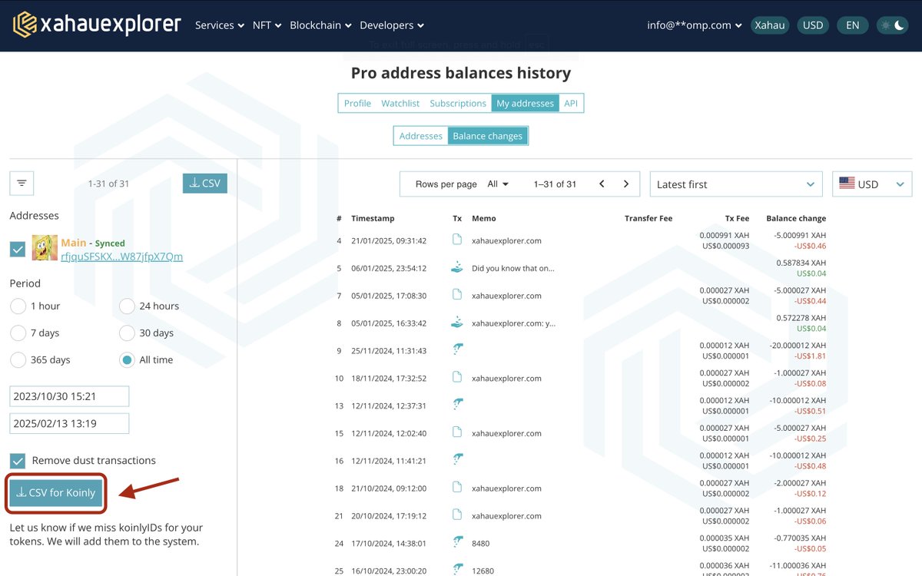Open transaction icon for 05/01/2025, 17:08:30 row
Screen dimensions: 922x576
click(x=457, y=295)
